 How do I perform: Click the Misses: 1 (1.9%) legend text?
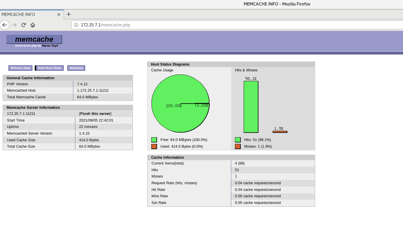(x=258, y=146)
